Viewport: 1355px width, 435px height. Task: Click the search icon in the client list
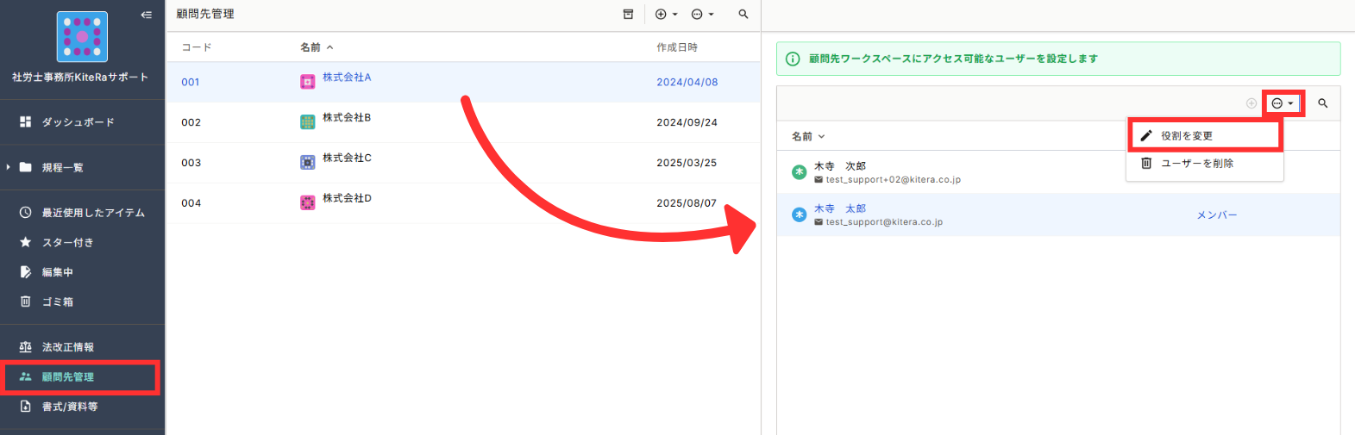[743, 15]
